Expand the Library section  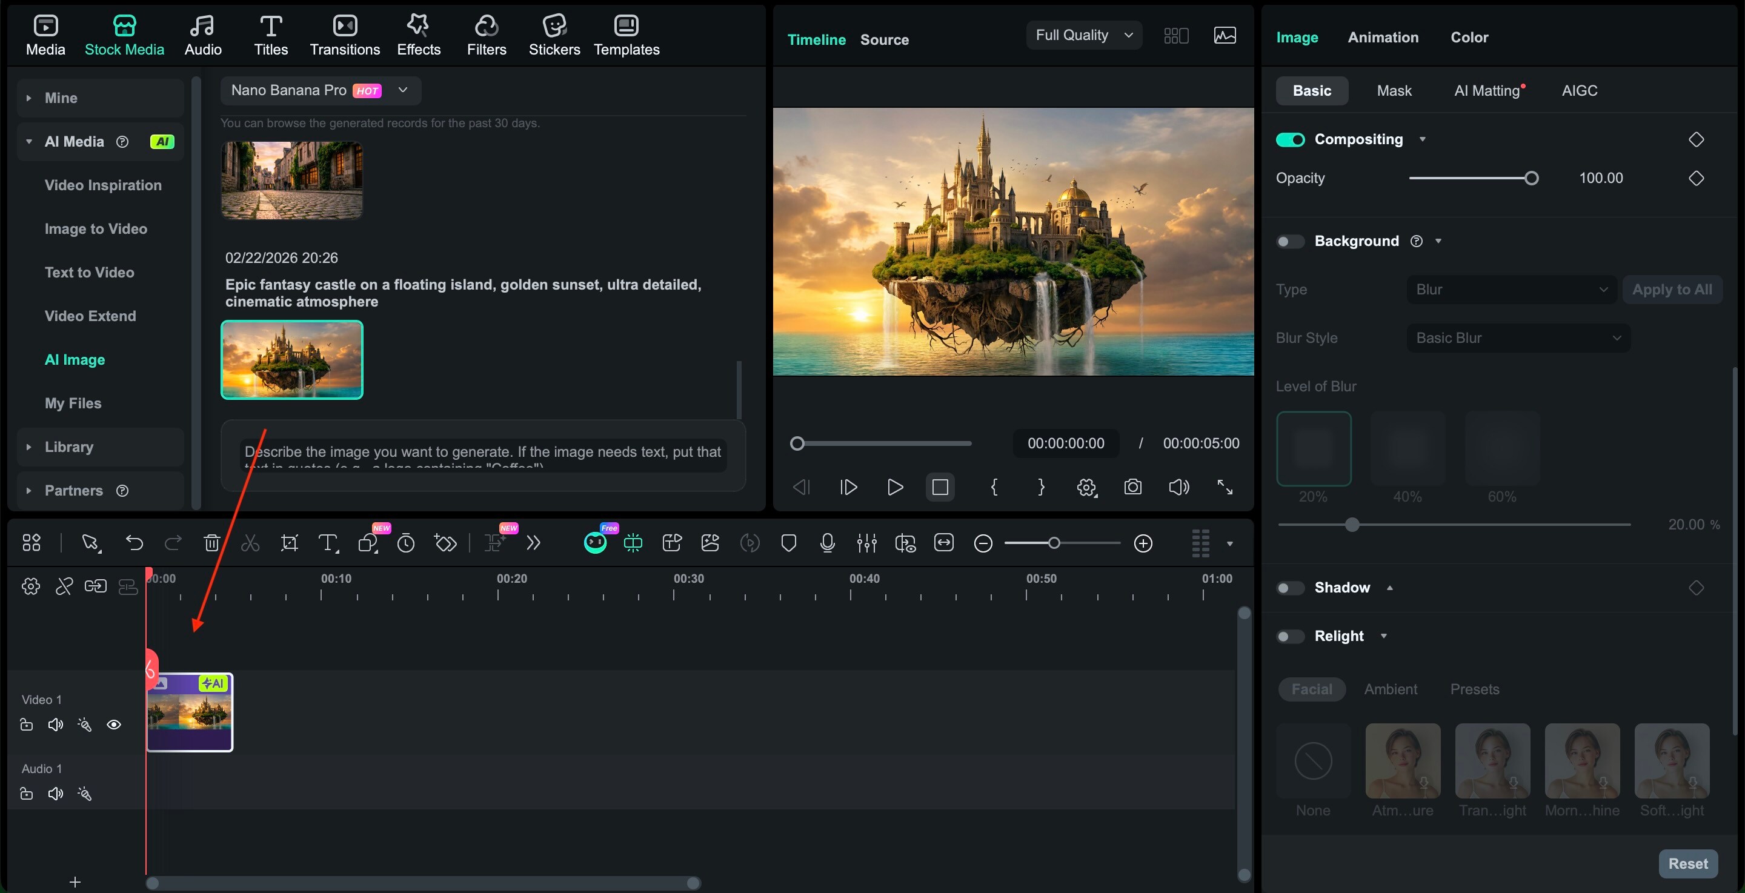coord(68,447)
